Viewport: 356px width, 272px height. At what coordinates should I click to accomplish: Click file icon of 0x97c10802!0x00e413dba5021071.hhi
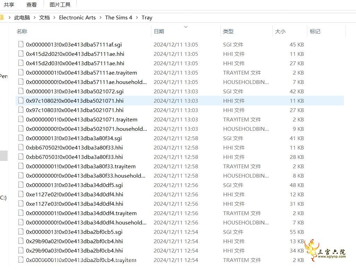click(x=21, y=101)
